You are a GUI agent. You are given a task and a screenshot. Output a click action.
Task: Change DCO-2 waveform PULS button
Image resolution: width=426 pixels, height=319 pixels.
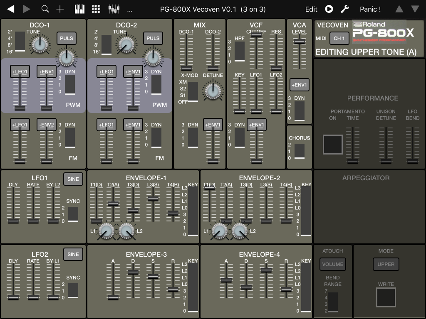click(153, 38)
